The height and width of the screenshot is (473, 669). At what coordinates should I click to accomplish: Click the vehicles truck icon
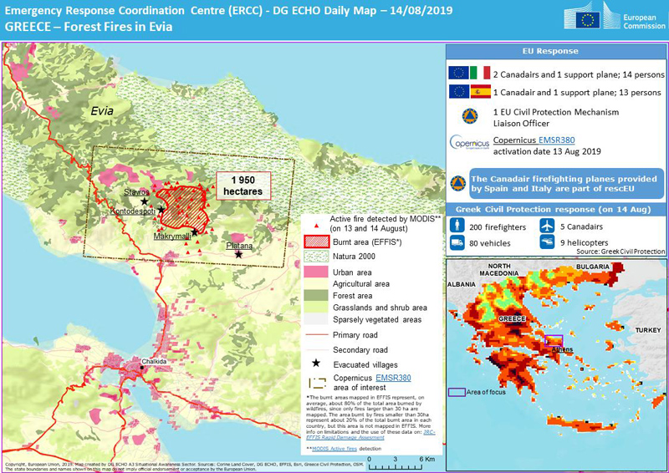click(459, 242)
